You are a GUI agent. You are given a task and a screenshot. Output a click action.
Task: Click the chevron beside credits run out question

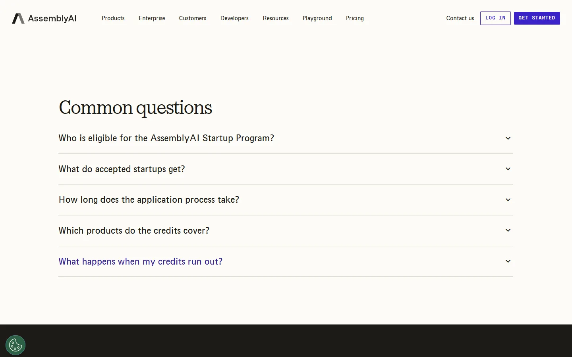click(x=508, y=261)
